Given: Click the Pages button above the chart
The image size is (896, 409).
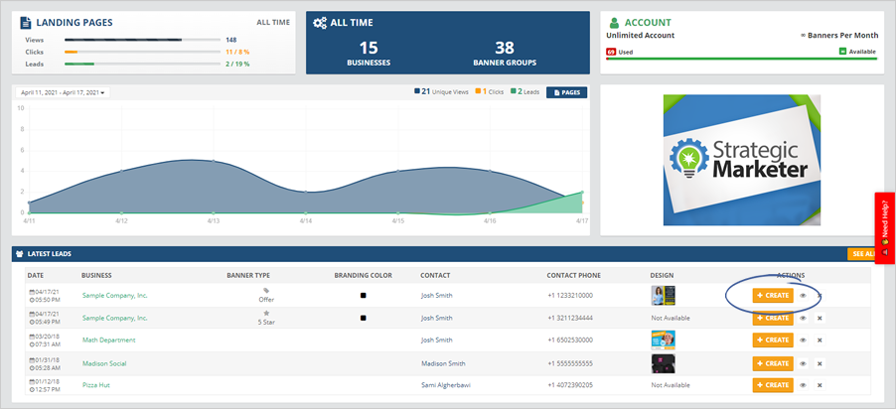Looking at the screenshot, I should click(566, 93).
